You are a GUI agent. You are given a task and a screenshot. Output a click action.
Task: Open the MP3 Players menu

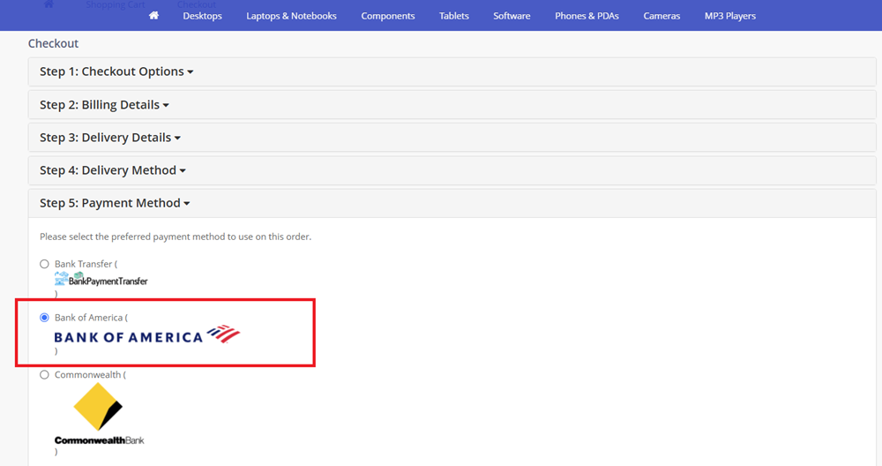730,16
